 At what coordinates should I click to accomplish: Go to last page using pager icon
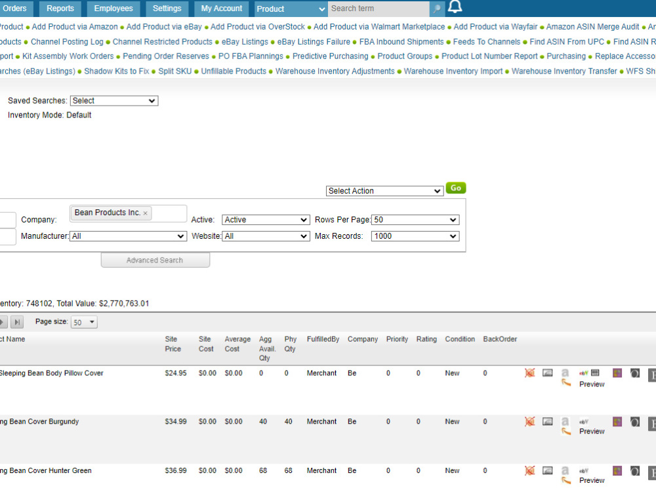pyautogui.click(x=17, y=321)
